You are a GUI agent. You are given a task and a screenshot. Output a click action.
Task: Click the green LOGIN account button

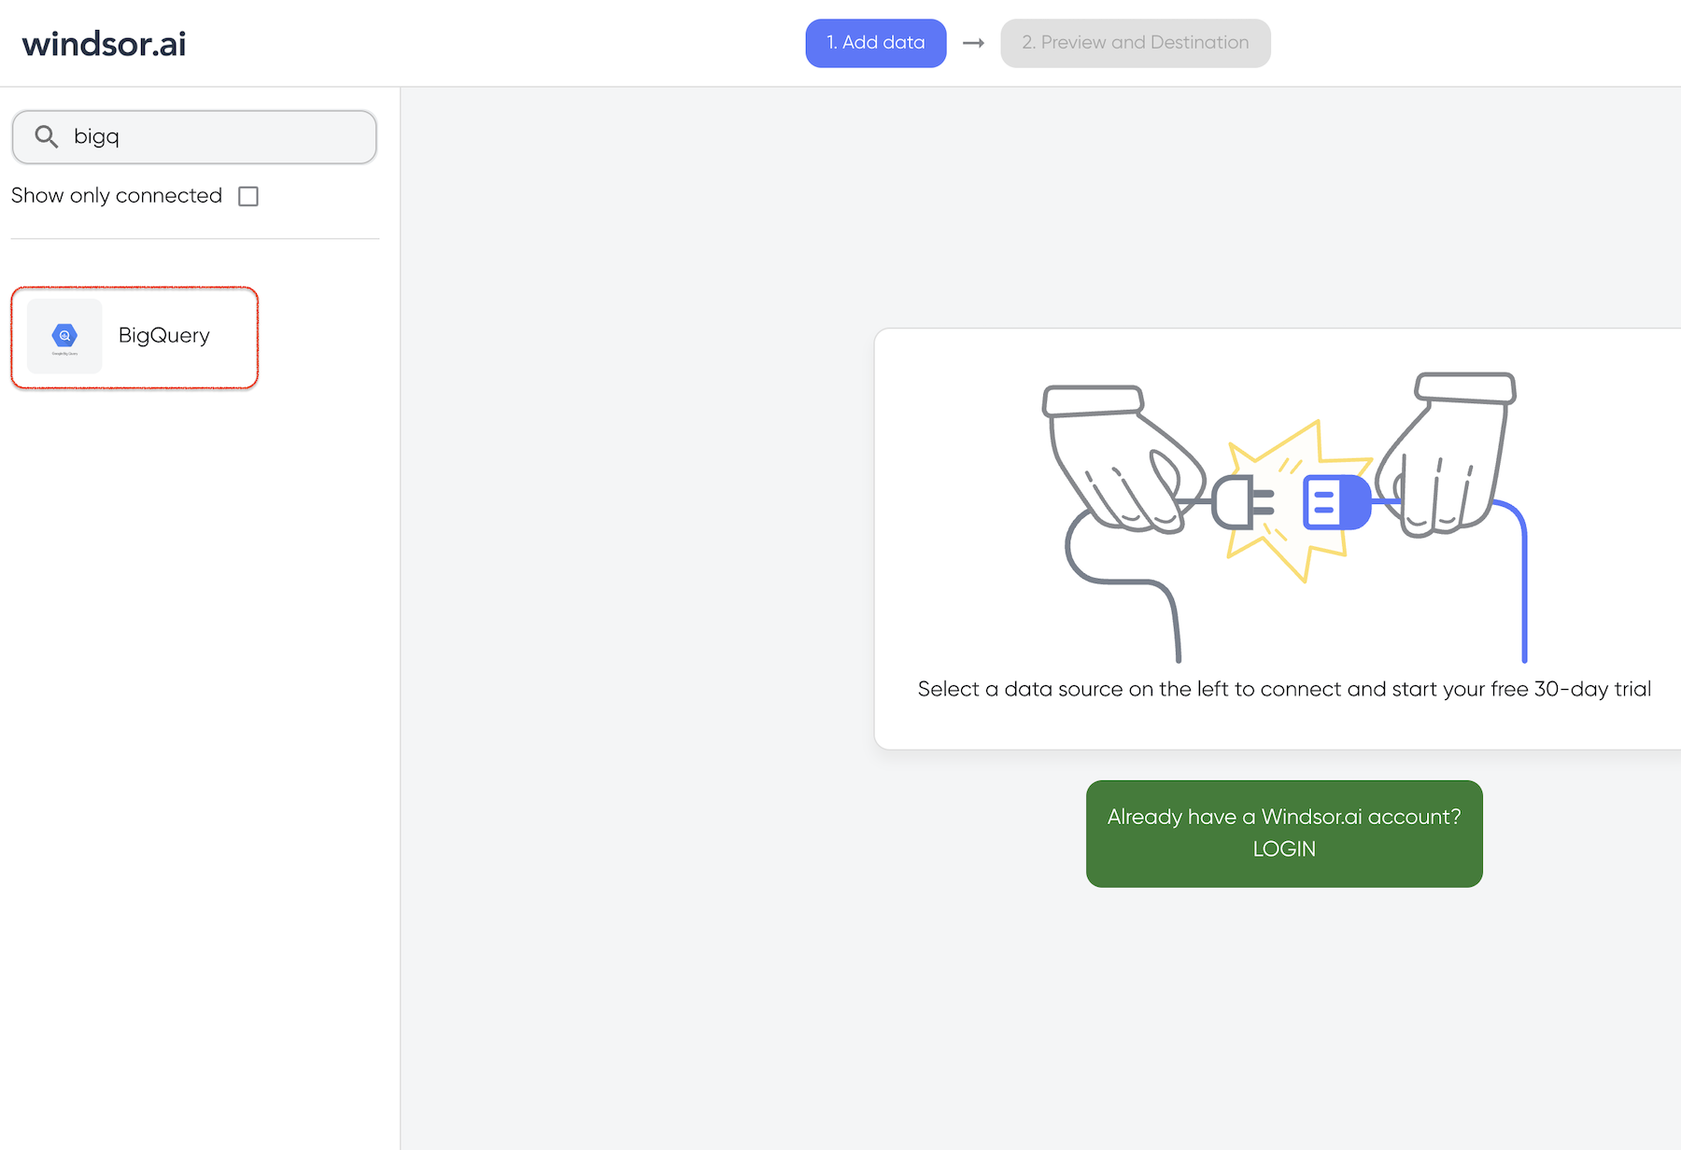pos(1284,834)
